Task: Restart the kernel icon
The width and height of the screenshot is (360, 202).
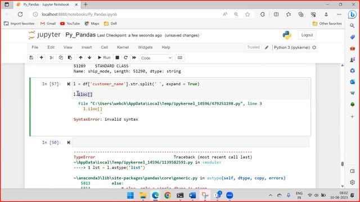Action: pos(125,58)
